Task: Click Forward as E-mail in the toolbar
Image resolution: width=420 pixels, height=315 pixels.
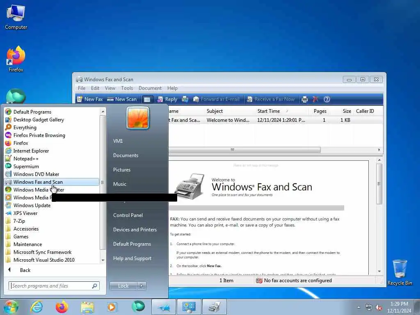Action: (216, 99)
